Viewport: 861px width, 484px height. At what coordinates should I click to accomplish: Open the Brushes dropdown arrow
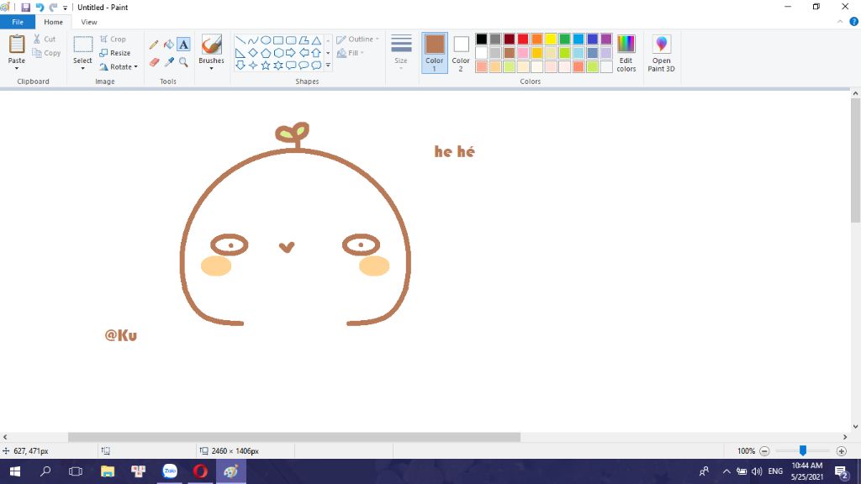[211, 68]
